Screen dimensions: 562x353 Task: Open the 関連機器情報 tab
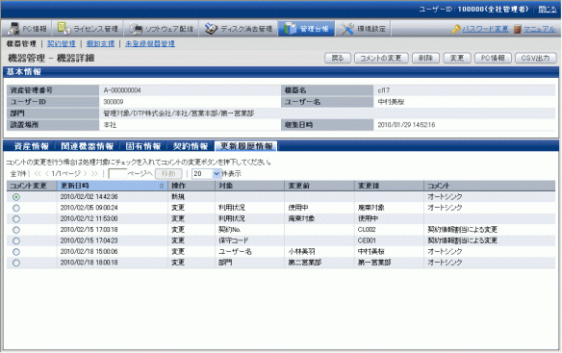click(x=88, y=146)
